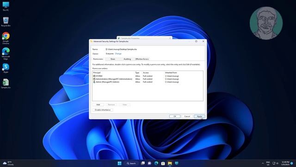Click the Apply button
The height and width of the screenshot is (167, 296).
199,116
